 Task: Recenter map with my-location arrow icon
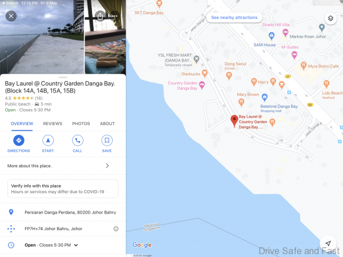328,243
